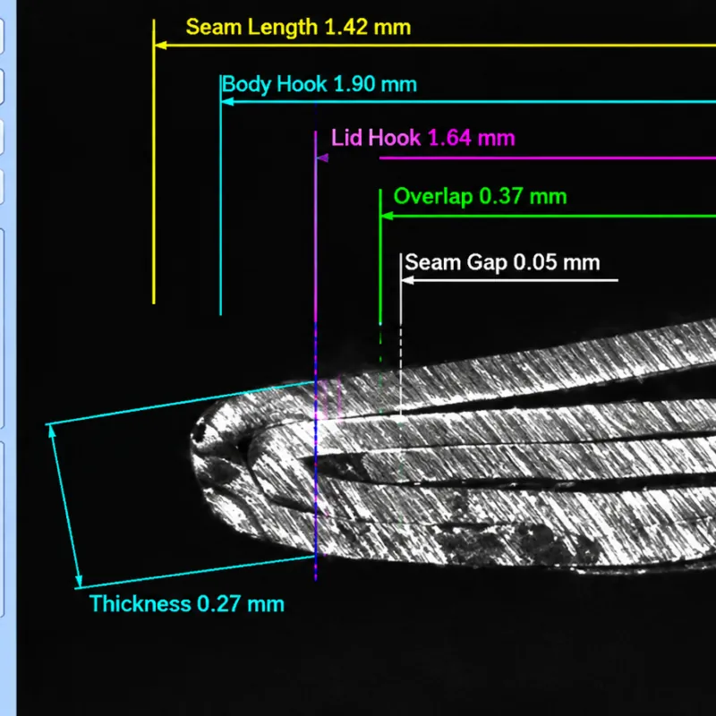Select the Overlap 0.37 mm label
The image size is (716, 716).
point(480,196)
